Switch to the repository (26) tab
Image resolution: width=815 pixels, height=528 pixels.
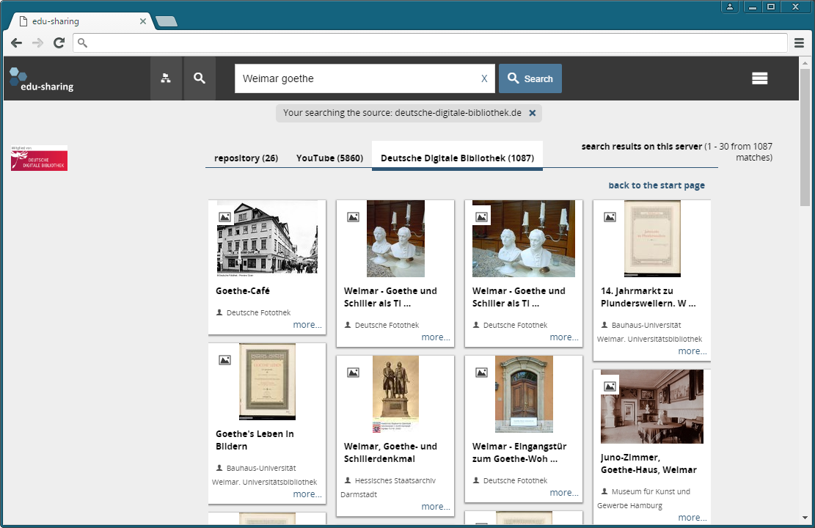point(246,158)
